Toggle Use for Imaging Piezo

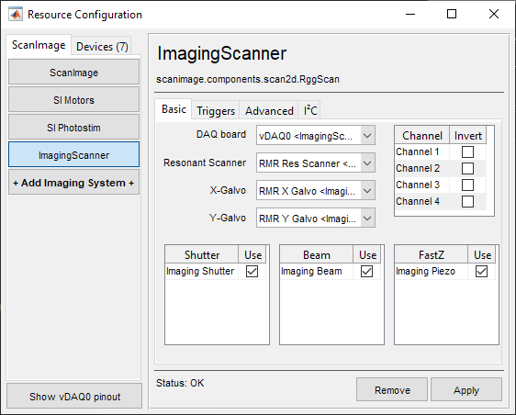(481, 272)
